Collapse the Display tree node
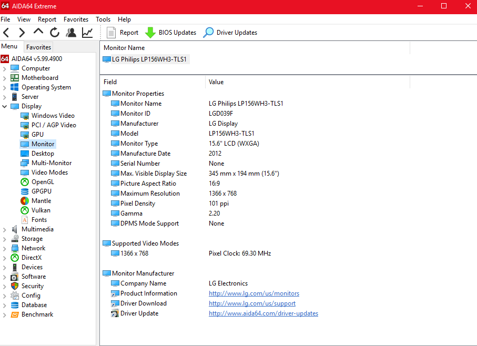The height and width of the screenshot is (346, 477). pos(5,106)
